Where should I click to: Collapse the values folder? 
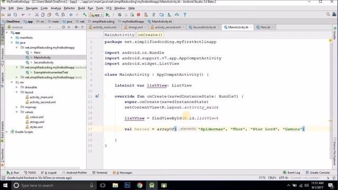pyautogui.click(x=17, y=112)
